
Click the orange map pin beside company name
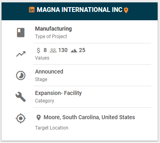126,10
